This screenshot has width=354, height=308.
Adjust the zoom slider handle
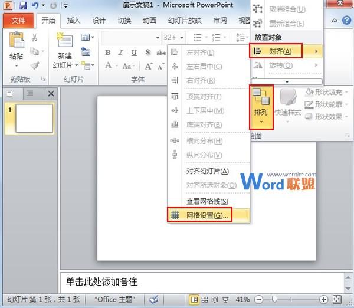pos(274,299)
